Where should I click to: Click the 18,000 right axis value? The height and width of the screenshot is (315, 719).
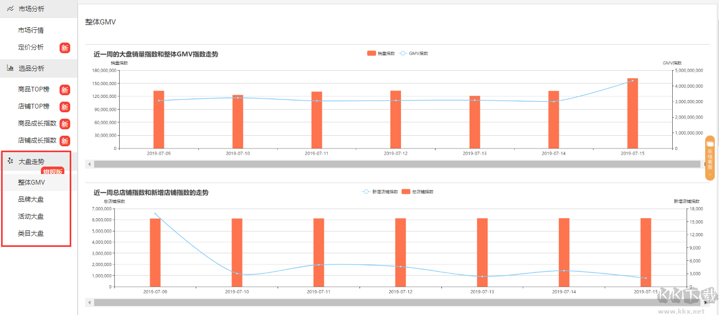click(x=696, y=209)
